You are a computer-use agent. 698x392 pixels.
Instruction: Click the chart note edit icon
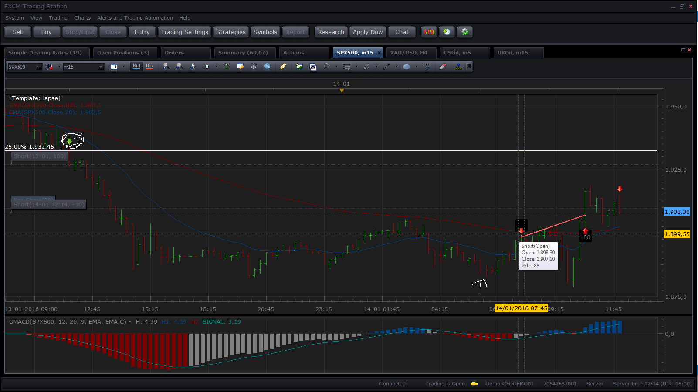[x=240, y=66]
